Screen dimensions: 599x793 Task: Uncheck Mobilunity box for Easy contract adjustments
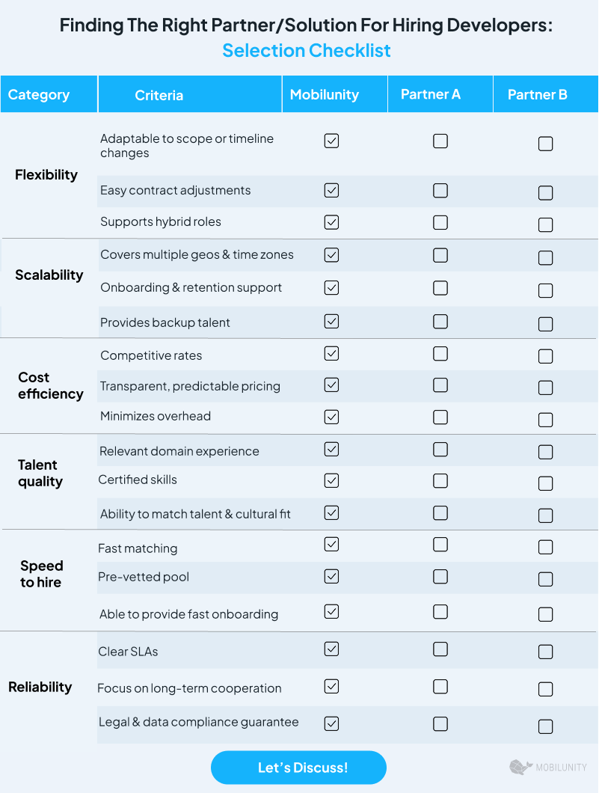click(x=332, y=190)
